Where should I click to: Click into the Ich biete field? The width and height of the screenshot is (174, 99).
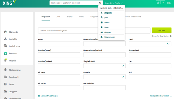[x=59, y=77]
